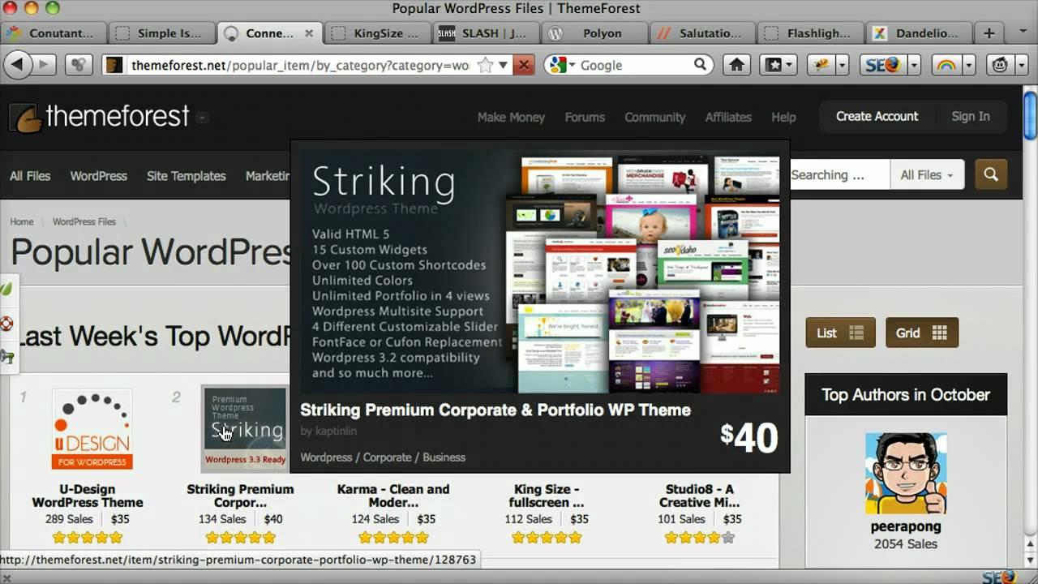Image resolution: width=1038 pixels, height=584 pixels.
Task: Switch to the Conutant tab
Action: click(x=54, y=33)
